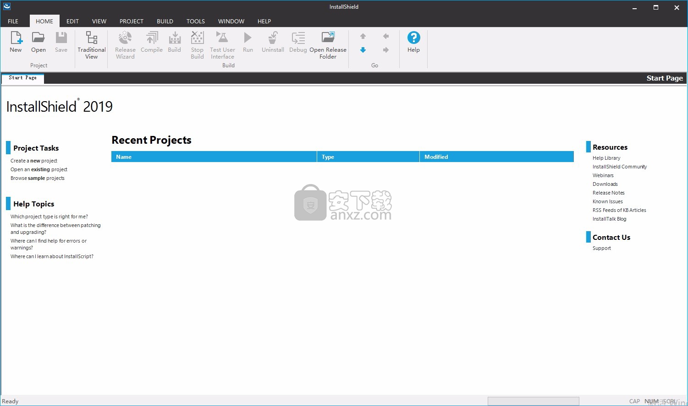Click Browse sample projects link
The width and height of the screenshot is (688, 406).
(x=38, y=178)
